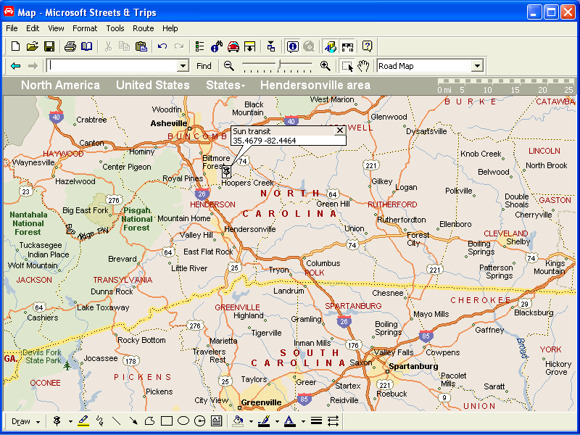Select the Text Box drawing tool
Screen dimensions: 580x435
[x=216, y=420]
